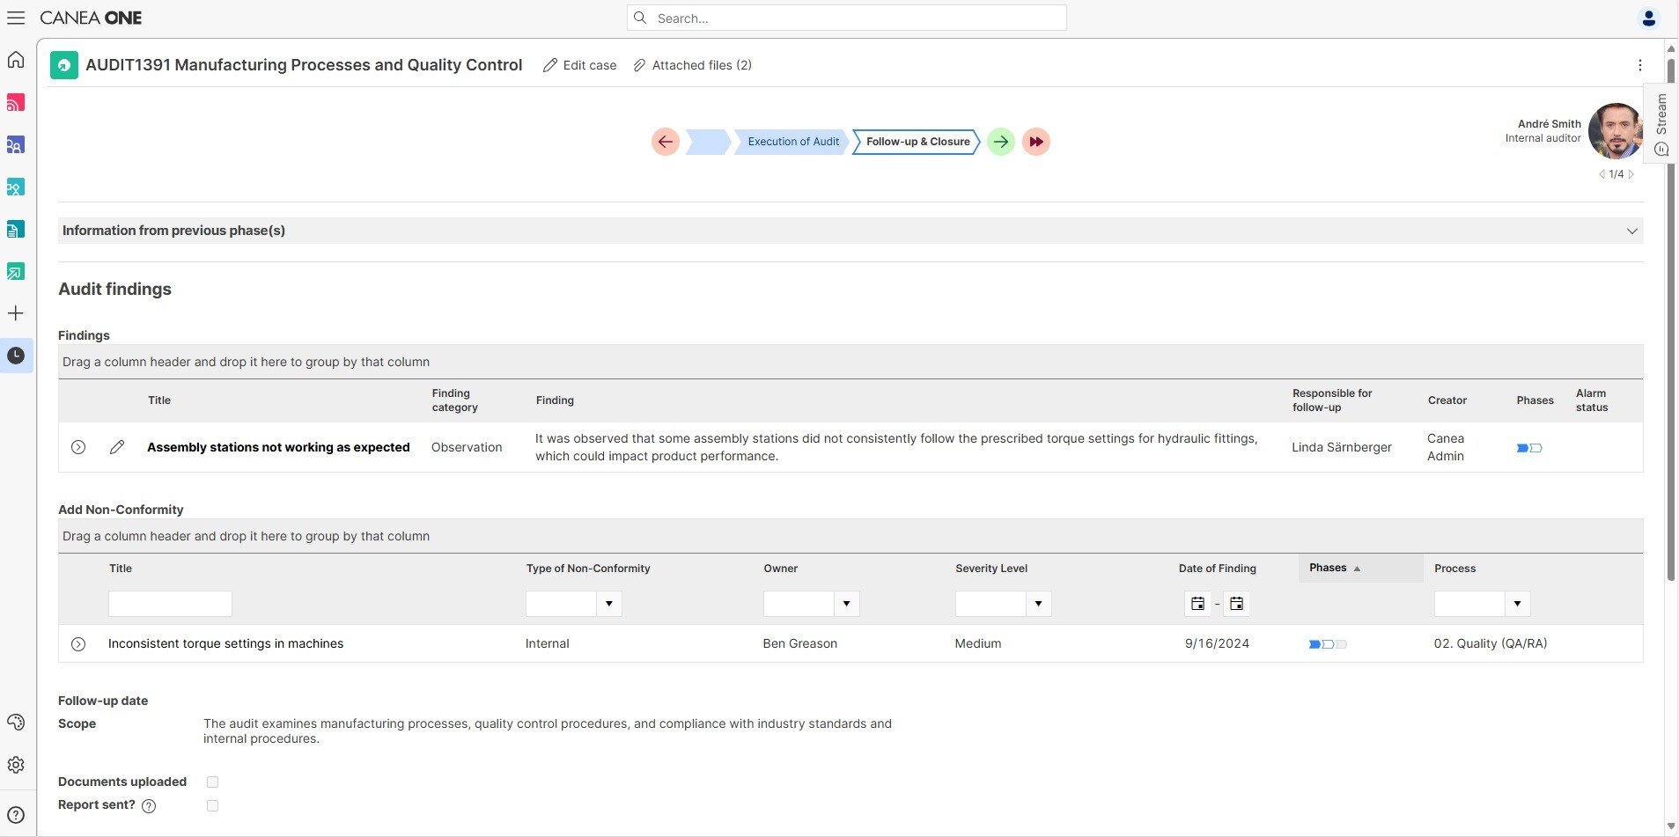1679x837 pixels.
Task: Click the plus icon to add a module
Action: point(16,312)
